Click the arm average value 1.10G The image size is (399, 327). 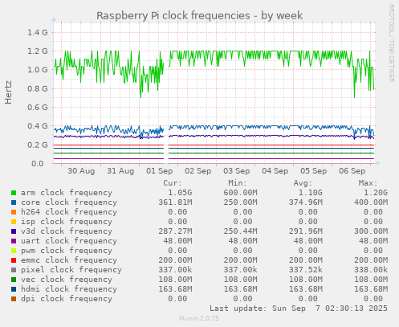(311, 193)
